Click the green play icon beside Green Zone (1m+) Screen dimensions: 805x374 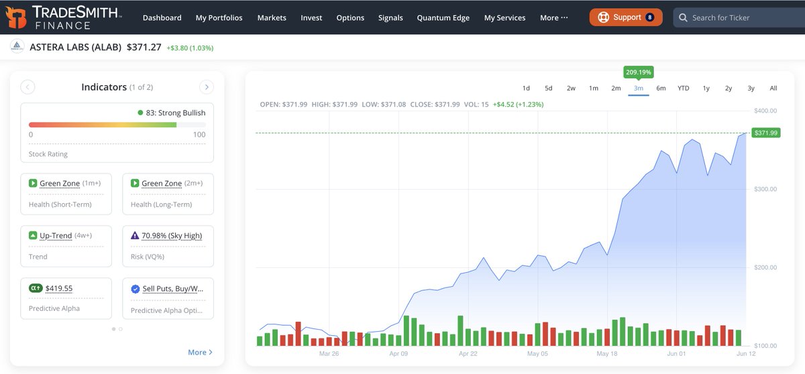(x=33, y=183)
